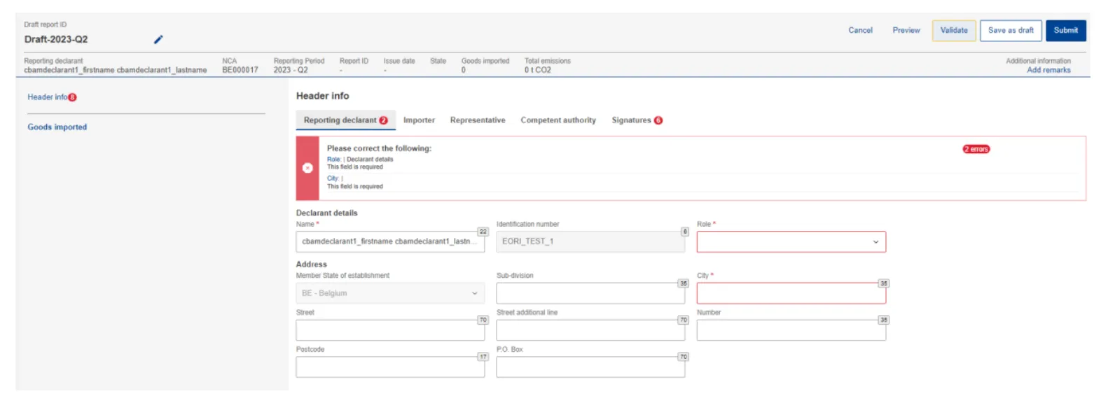The image size is (1101, 403).
Task: Click Save as draft
Action: (1011, 31)
